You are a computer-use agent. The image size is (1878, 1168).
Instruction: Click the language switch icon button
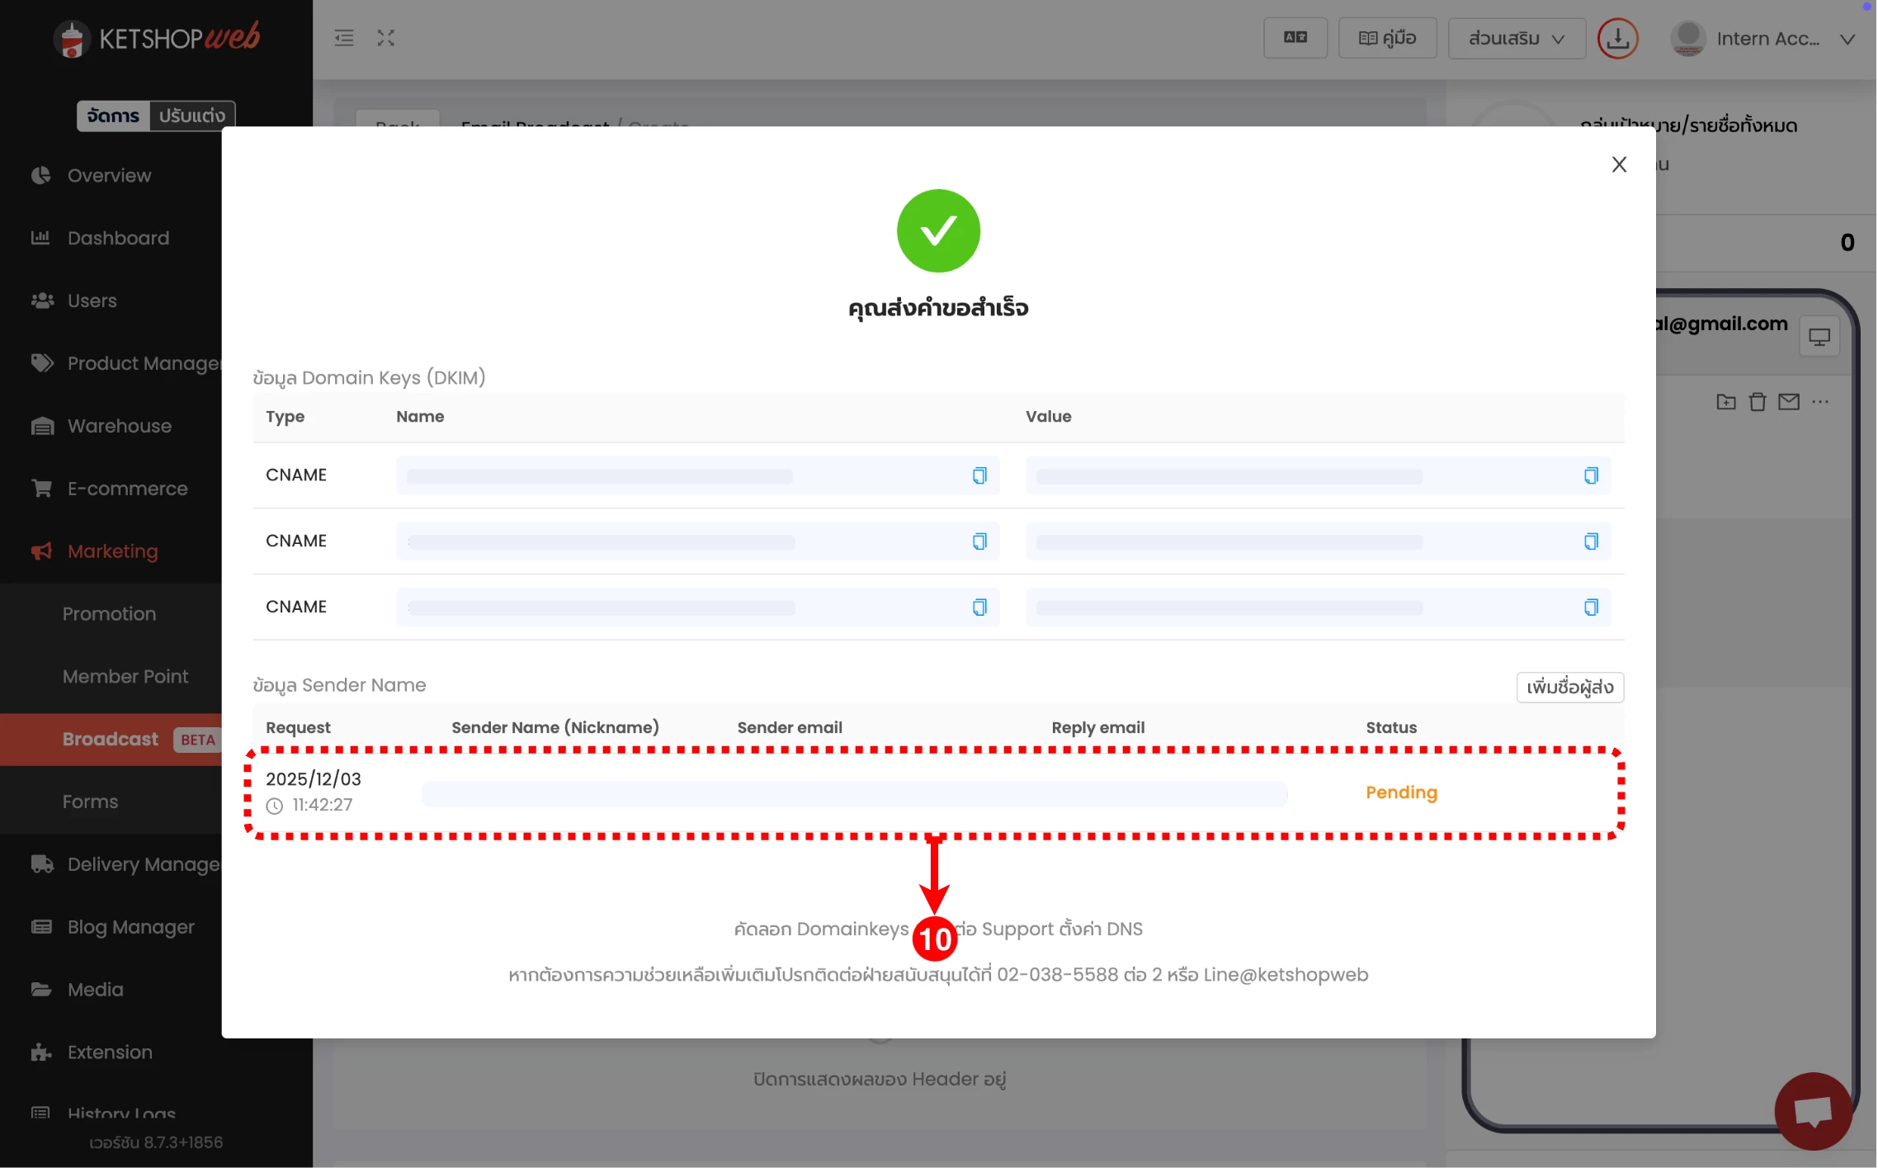coord(1295,38)
